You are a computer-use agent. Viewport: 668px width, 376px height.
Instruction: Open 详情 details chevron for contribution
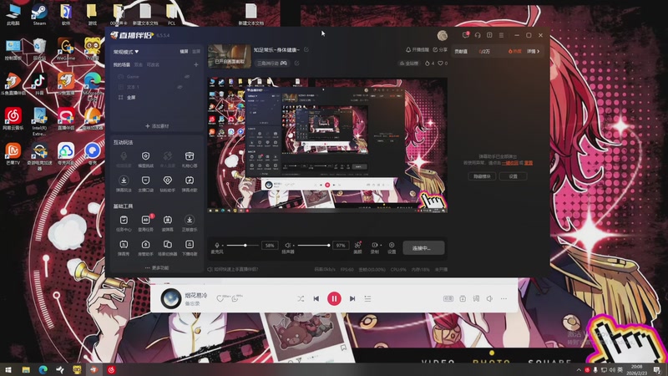[533, 51]
